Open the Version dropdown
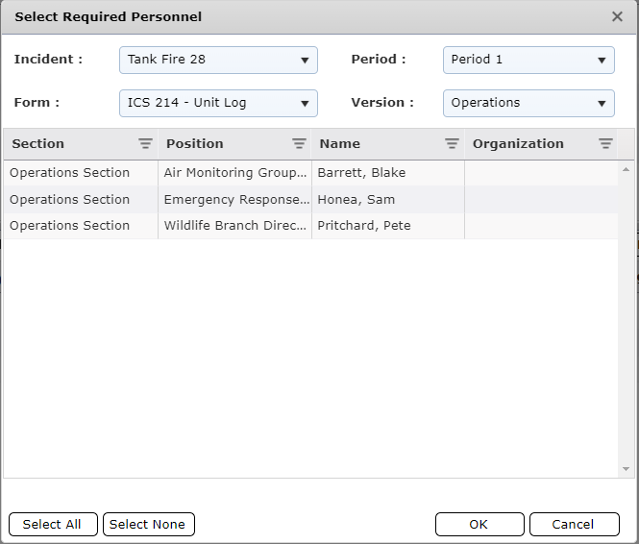The width and height of the screenshot is (639, 544). [528, 103]
